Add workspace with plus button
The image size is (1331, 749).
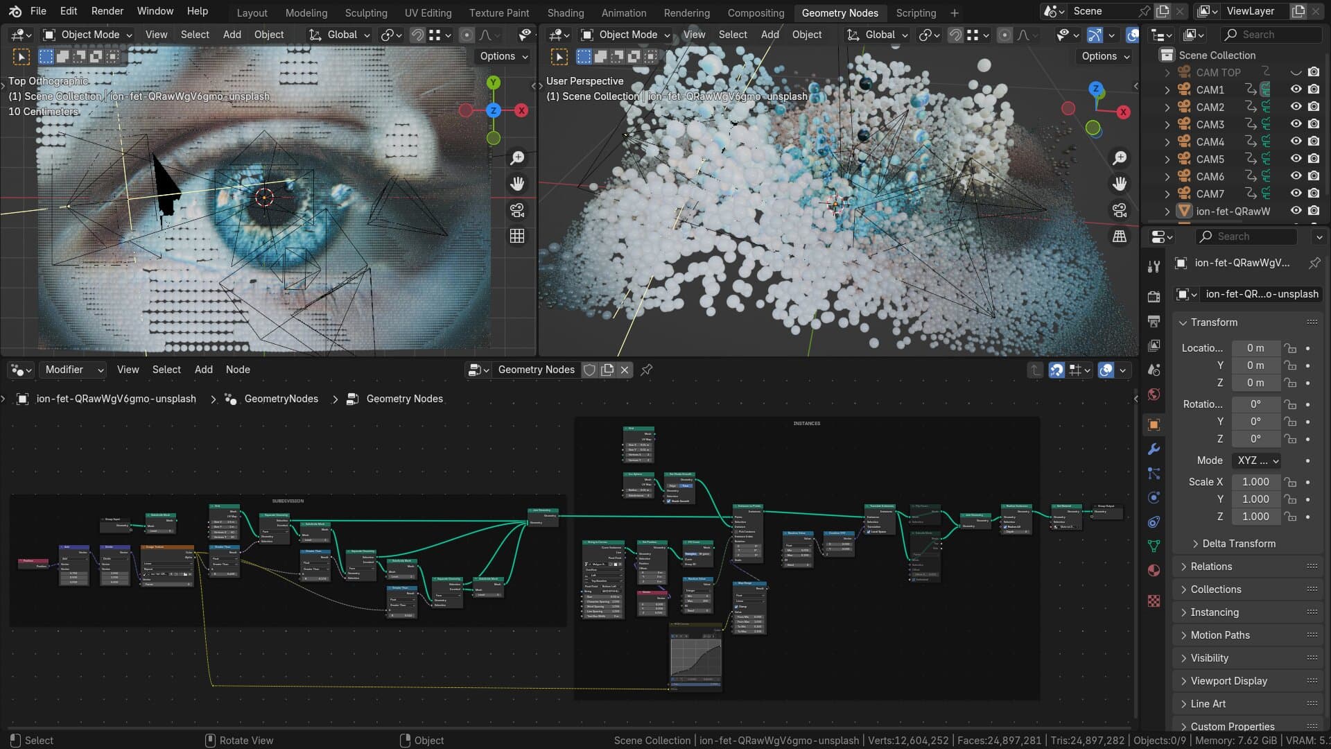pos(955,12)
